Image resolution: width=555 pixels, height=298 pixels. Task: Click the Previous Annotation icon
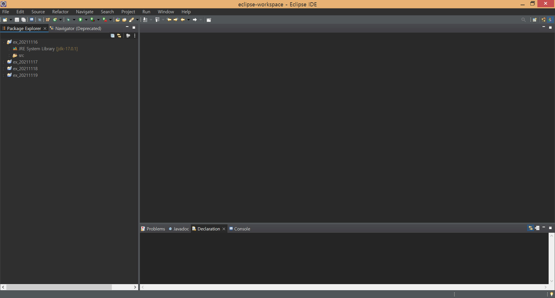point(157,20)
